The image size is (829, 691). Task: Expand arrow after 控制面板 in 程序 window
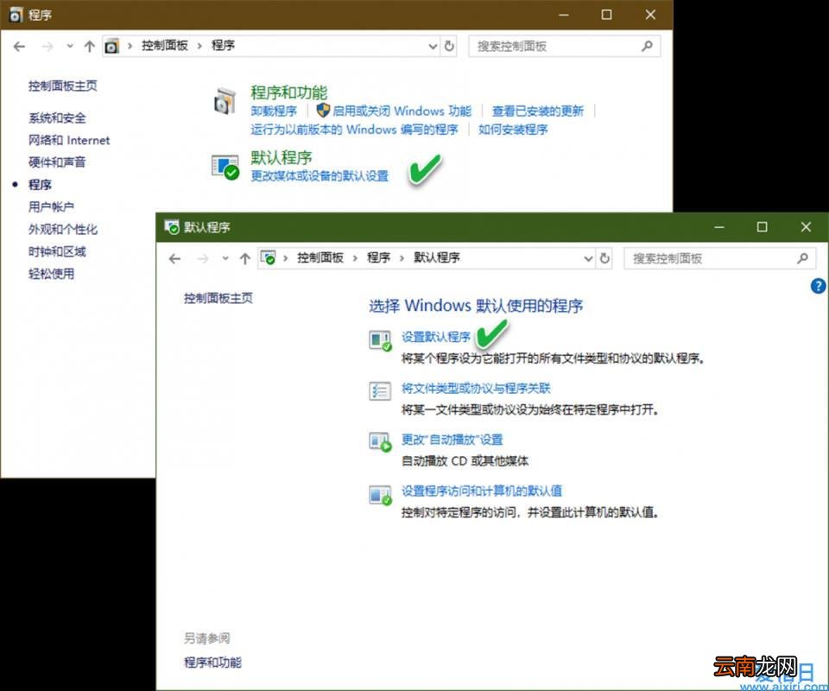coord(199,46)
